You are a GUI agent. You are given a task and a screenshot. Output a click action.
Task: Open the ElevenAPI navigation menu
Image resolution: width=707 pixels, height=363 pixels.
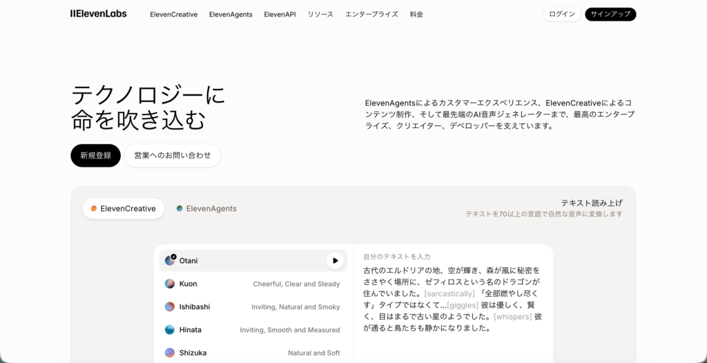pyautogui.click(x=280, y=14)
